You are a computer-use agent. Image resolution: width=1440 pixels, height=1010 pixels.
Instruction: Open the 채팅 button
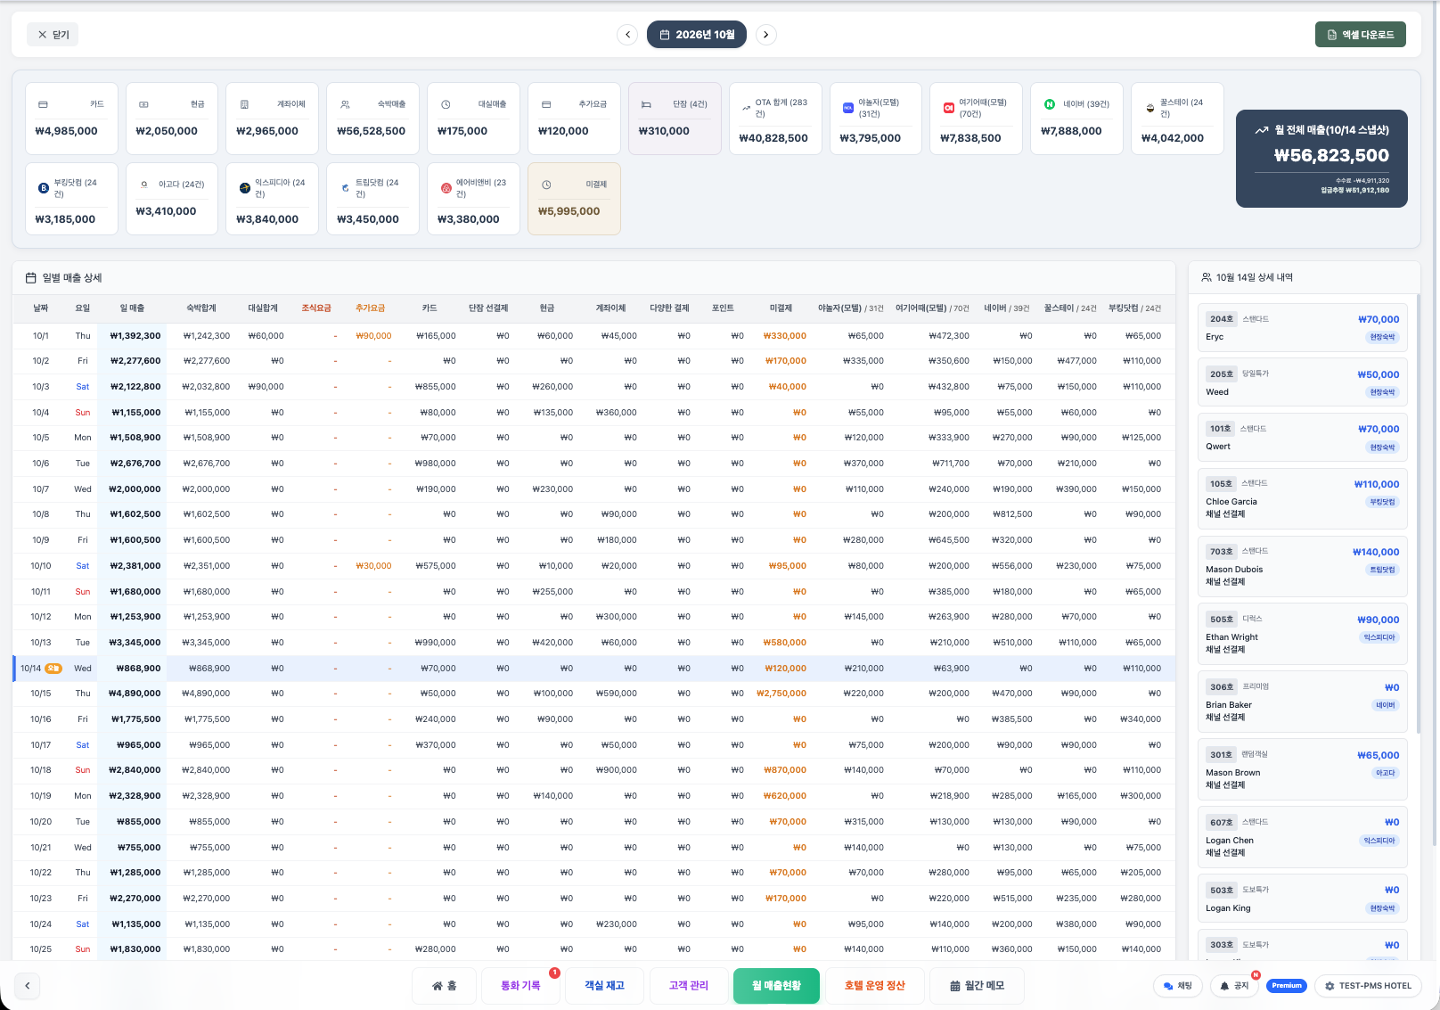pyautogui.click(x=1177, y=986)
